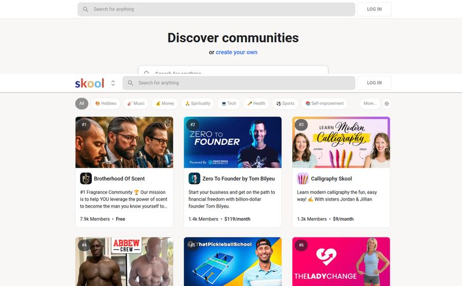
Task: Click the top LOG IN button
Action: (x=374, y=9)
